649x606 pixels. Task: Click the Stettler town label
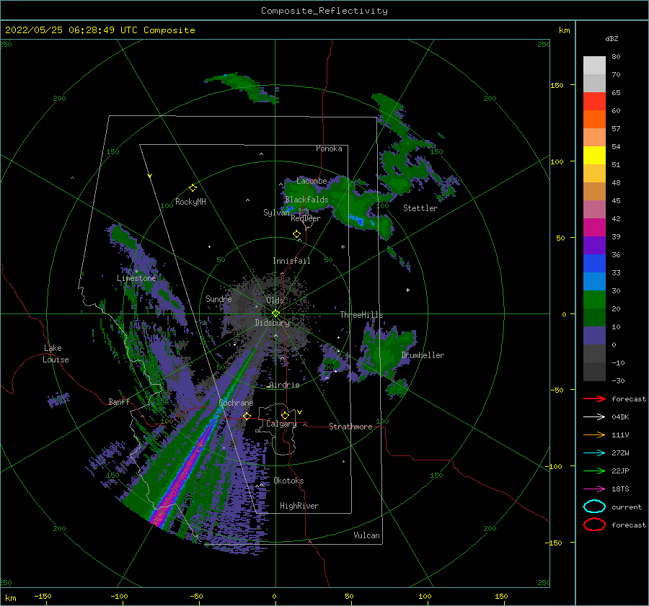(x=420, y=208)
